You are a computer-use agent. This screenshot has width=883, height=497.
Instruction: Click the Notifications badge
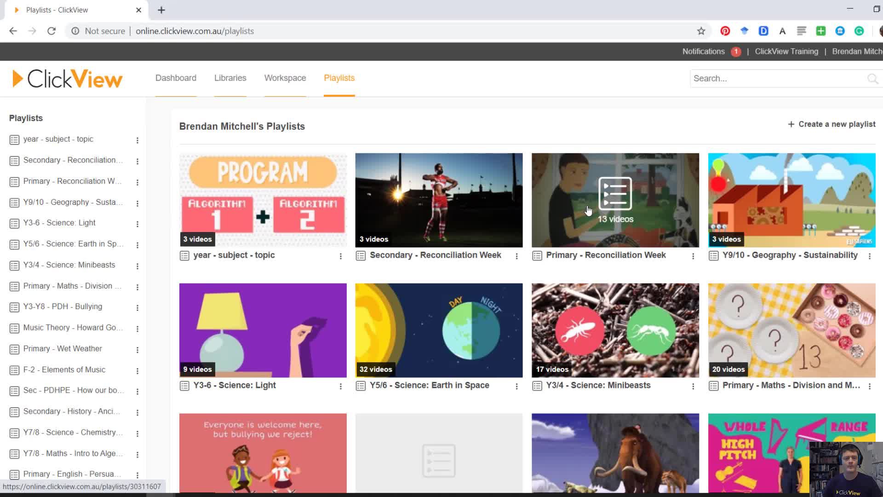coord(736,52)
